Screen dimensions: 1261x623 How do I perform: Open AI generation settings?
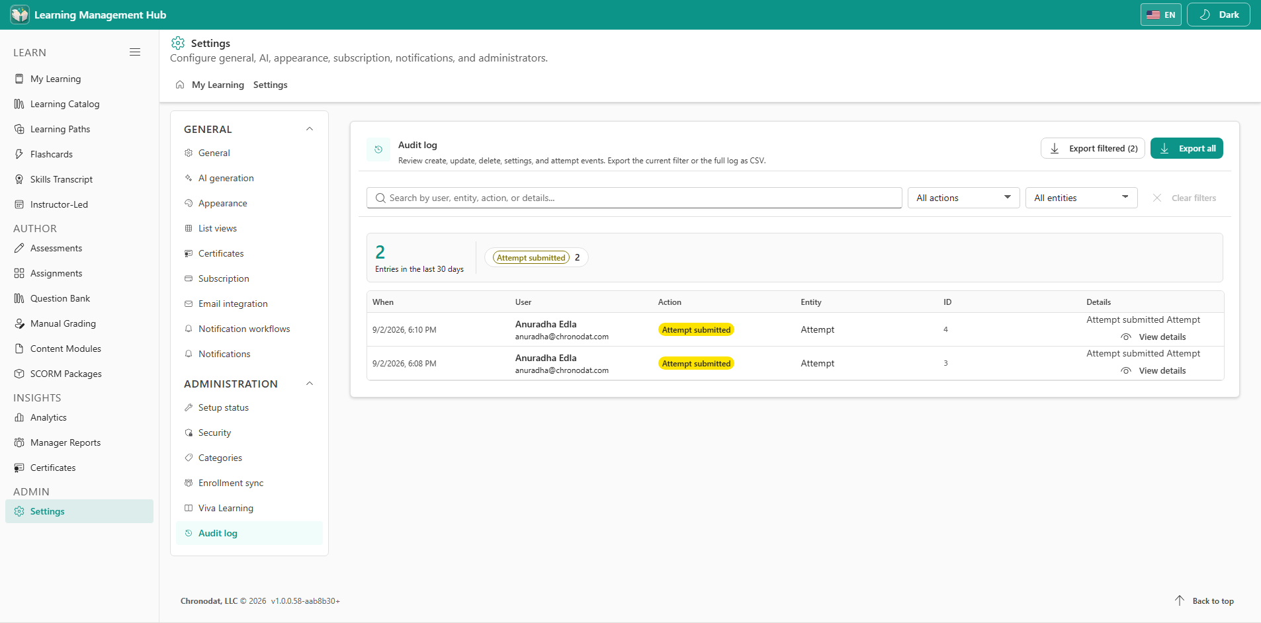(249, 178)
